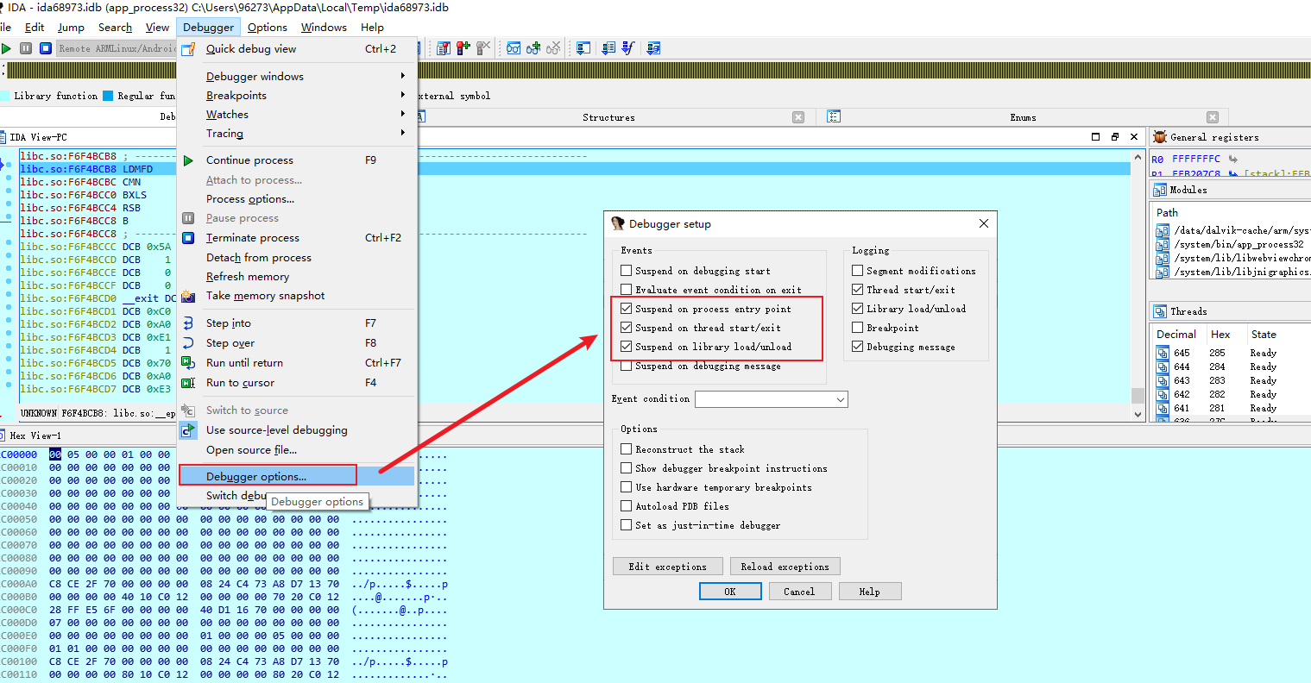Viewport: 1311px width, 683px height.
Task: Check Segment modifications logging option
Action: click(x=858, y=271)
